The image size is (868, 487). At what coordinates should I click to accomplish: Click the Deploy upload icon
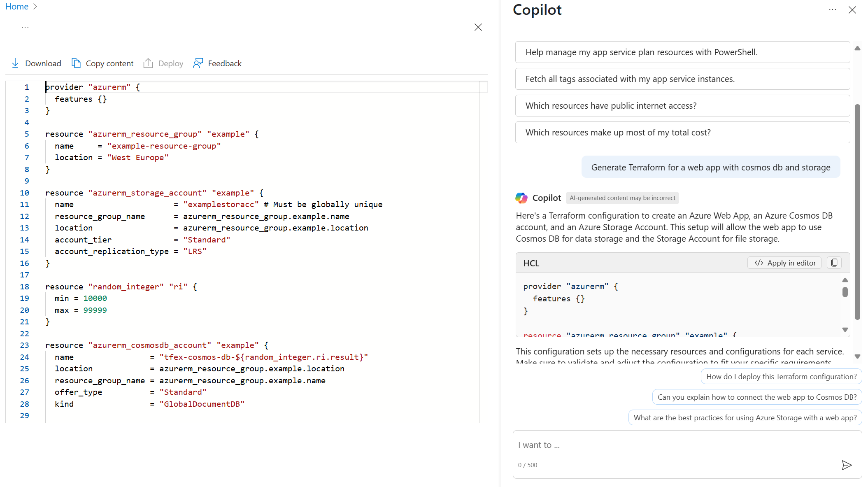pyautogui.click(x=148, y=63)
